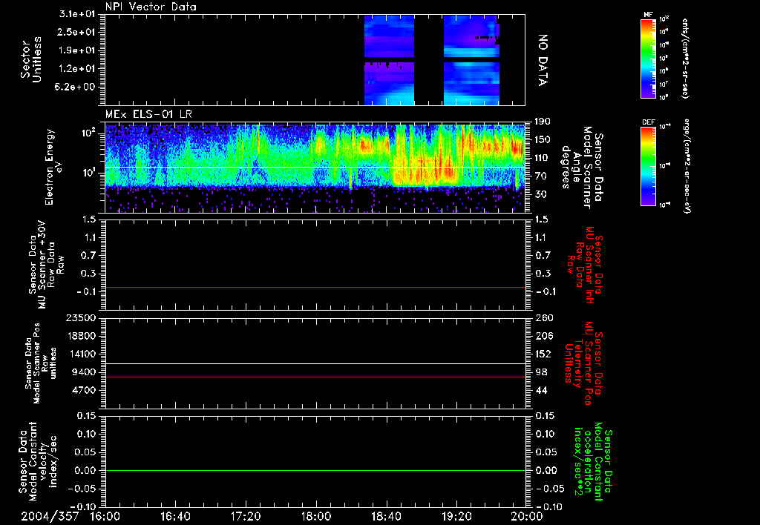
Task: Click the 206 telemetry tick label
Action: coord(544,336)
